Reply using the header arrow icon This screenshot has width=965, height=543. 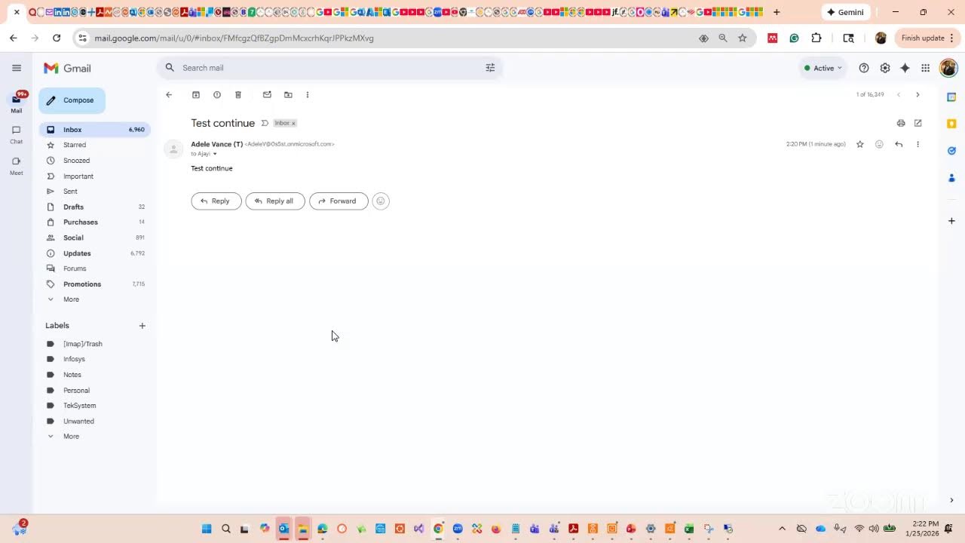tap(899, 144)
